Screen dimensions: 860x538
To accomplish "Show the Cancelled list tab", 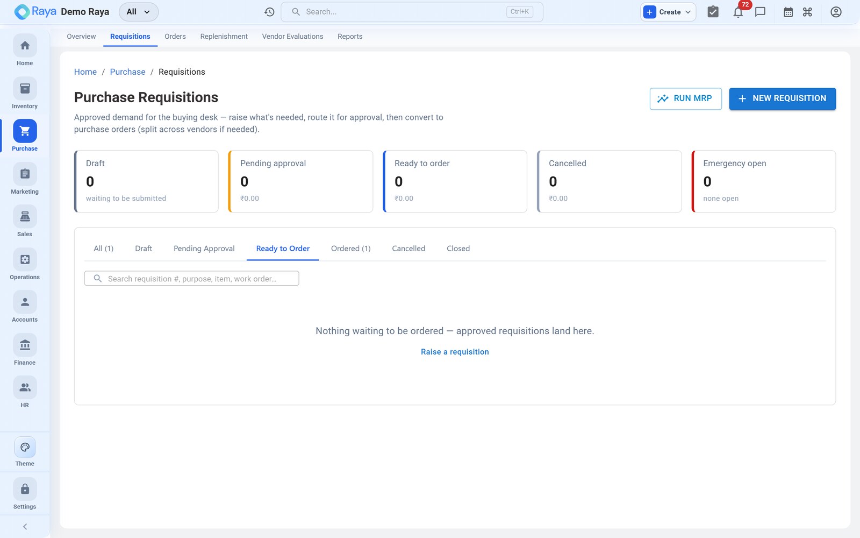I will (x=408, y=249).
